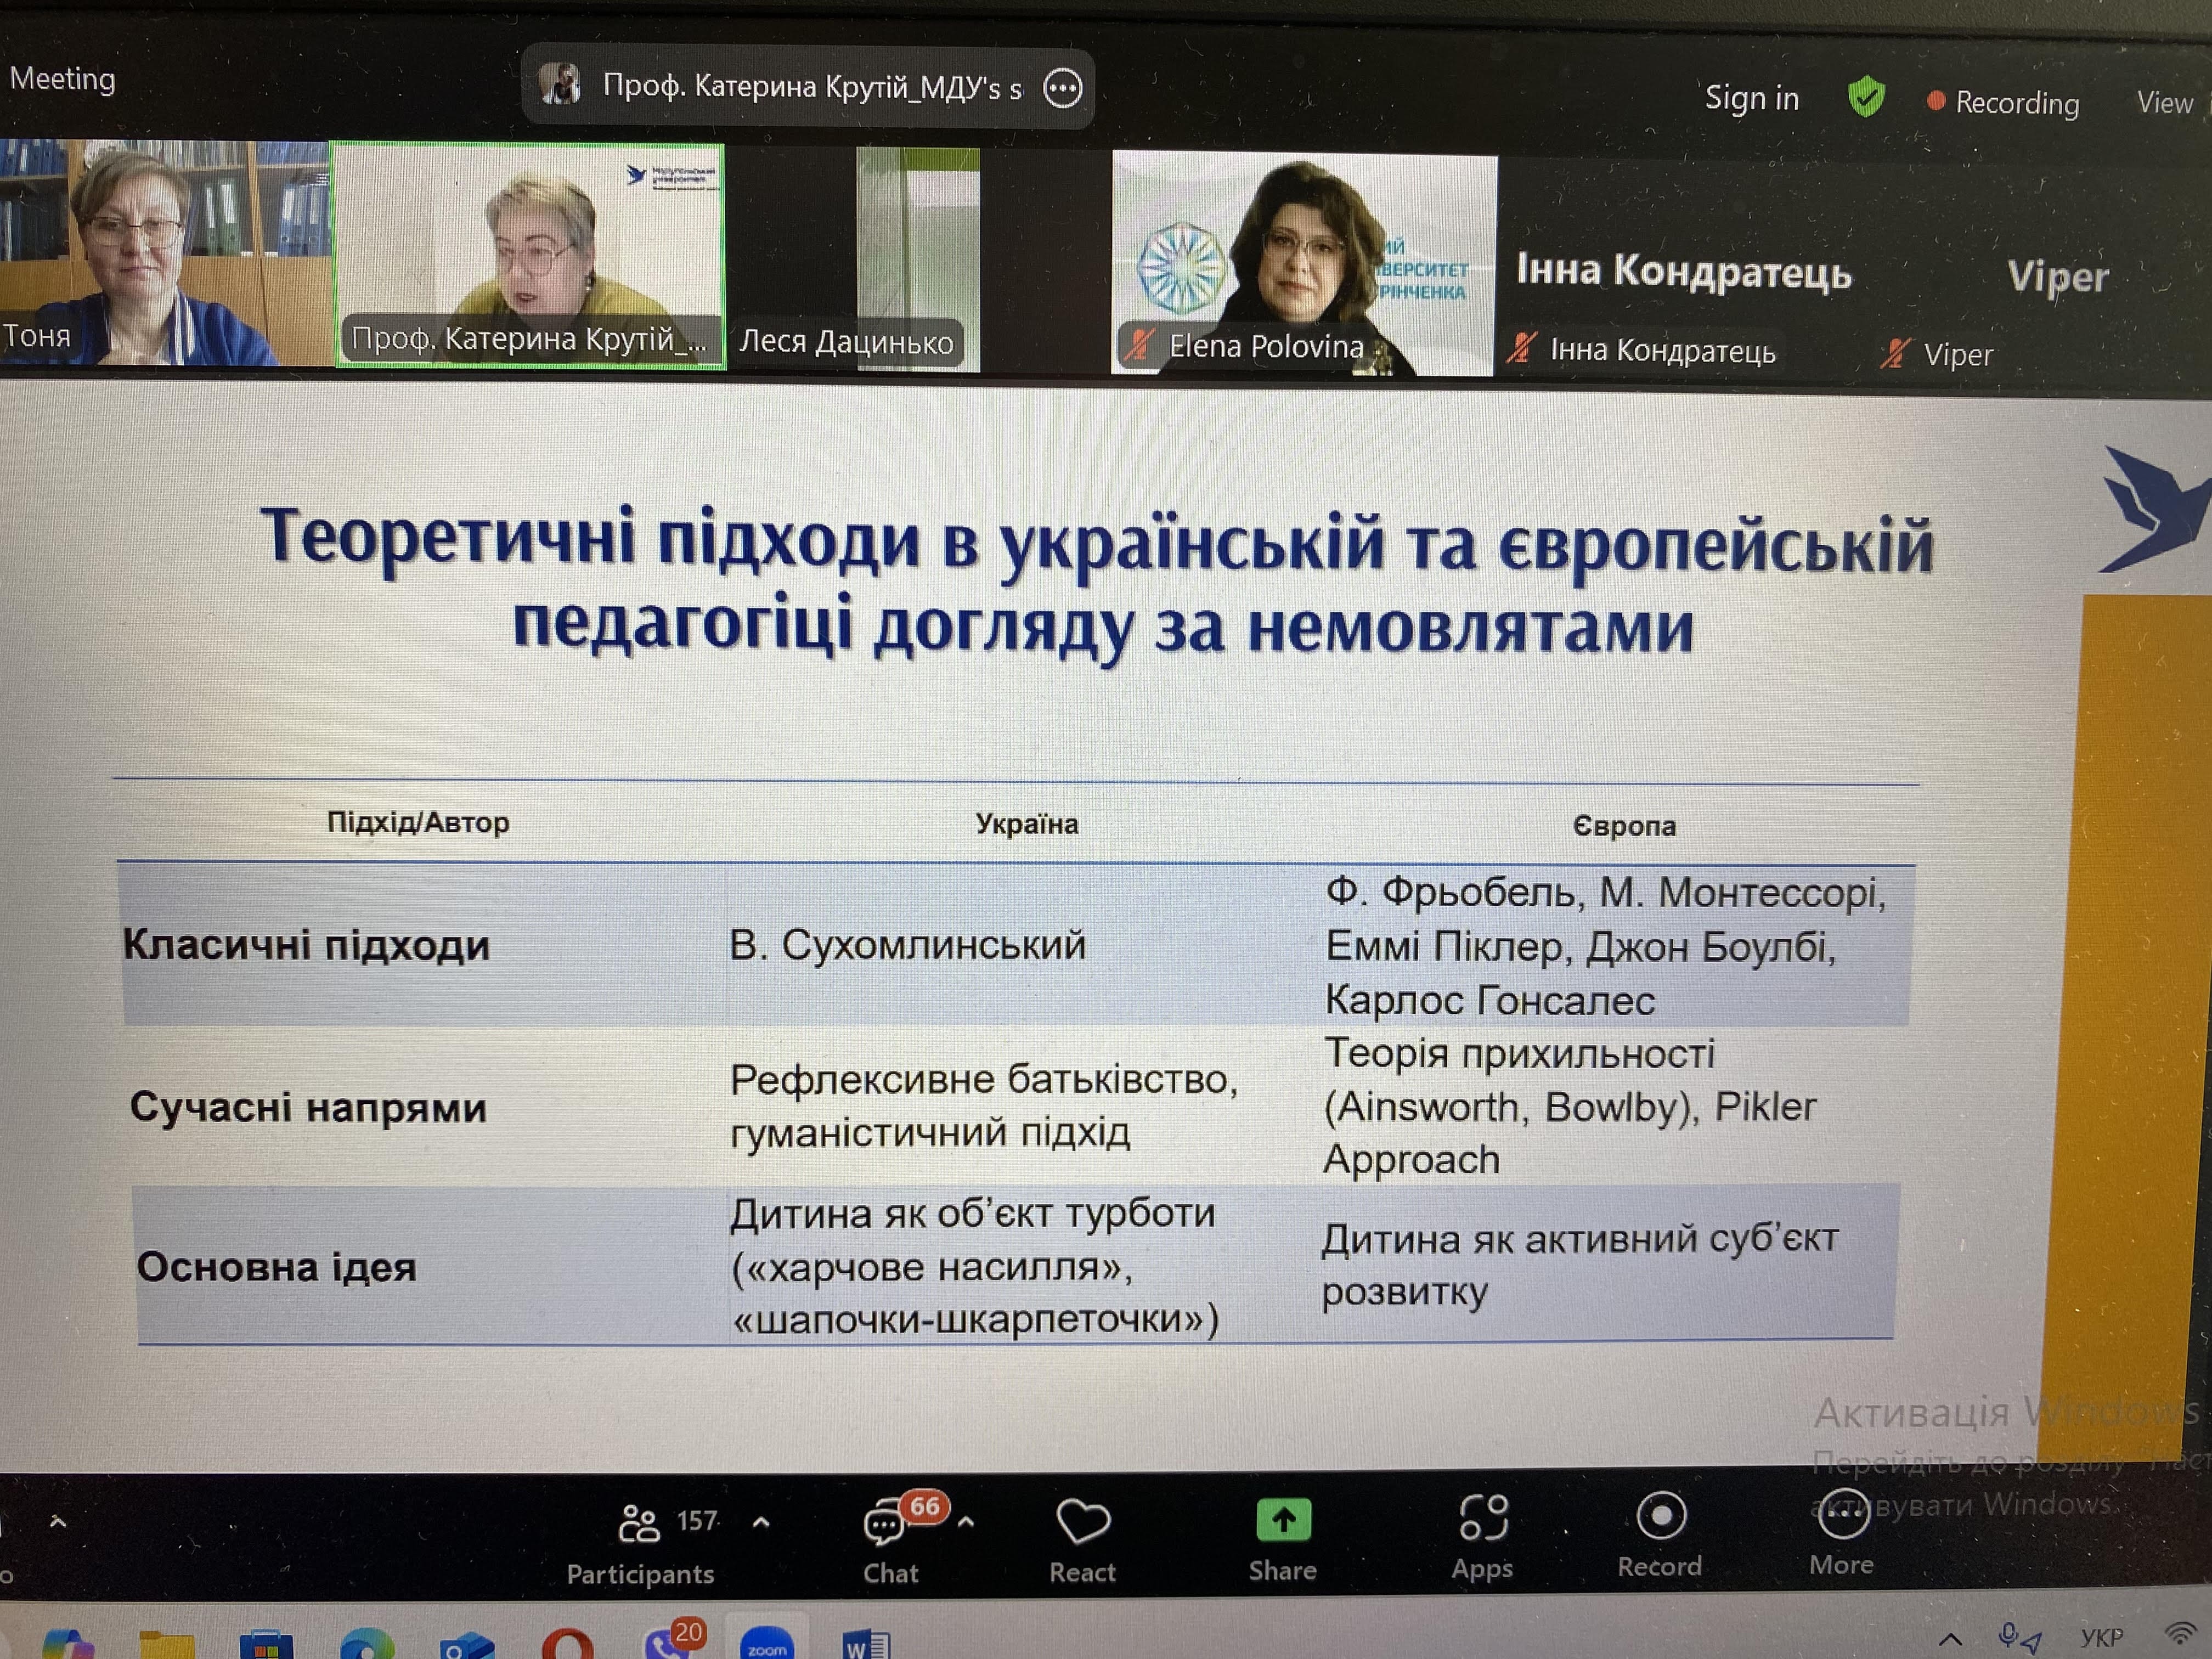Click the green Share screen icon
This screenshot has width=2212, height=1659.
[1283, 1521]
